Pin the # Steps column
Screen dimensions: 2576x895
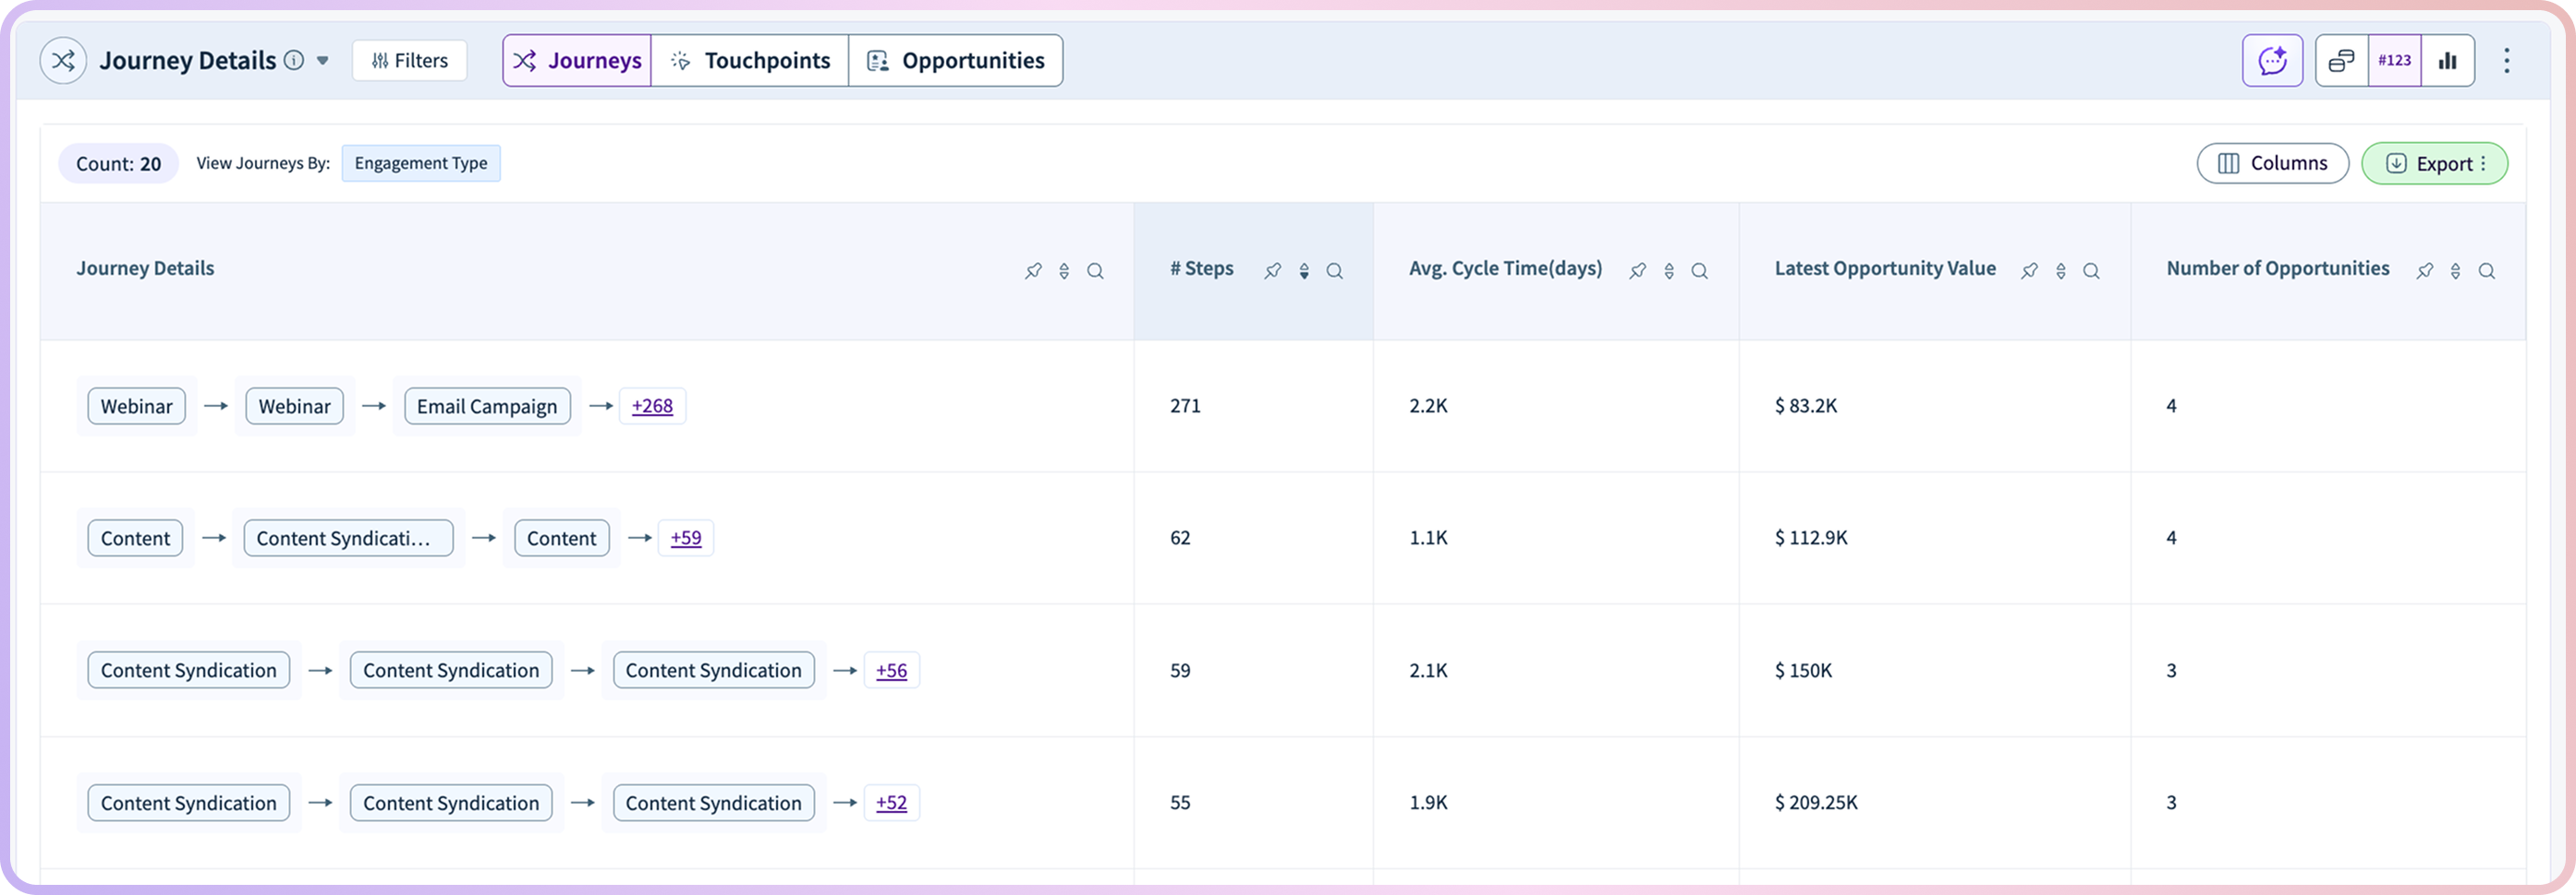1273,270
